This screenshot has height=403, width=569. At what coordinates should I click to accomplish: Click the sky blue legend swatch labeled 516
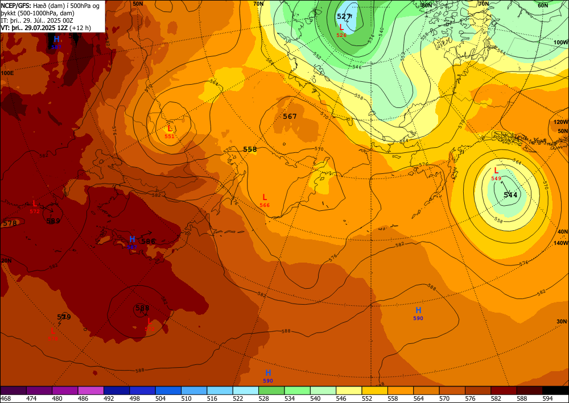(x=220, y=390)
